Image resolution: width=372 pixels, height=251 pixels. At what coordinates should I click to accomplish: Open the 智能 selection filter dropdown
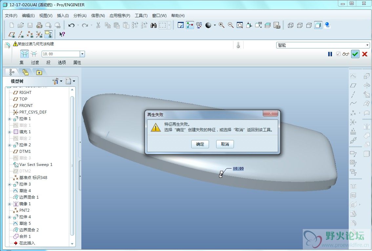[x=323, y=45]
